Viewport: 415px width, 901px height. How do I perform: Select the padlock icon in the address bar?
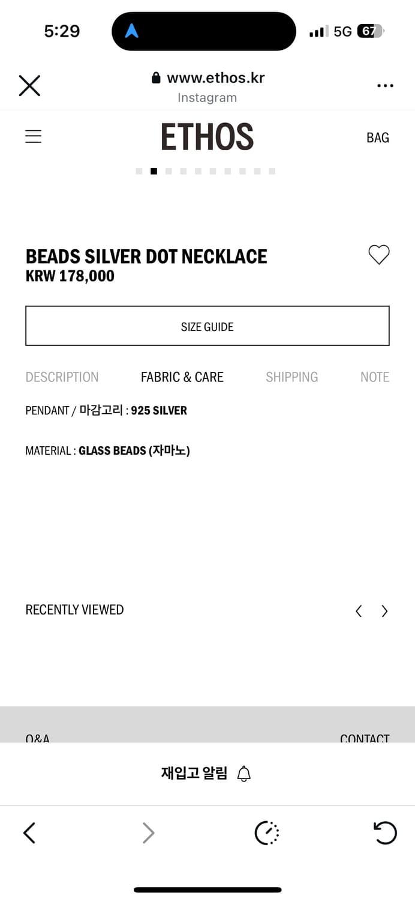(155, 77)
